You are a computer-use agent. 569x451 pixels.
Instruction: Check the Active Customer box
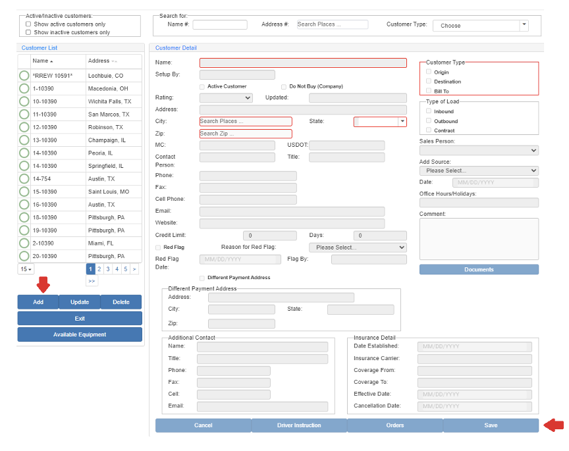(202, 87)
